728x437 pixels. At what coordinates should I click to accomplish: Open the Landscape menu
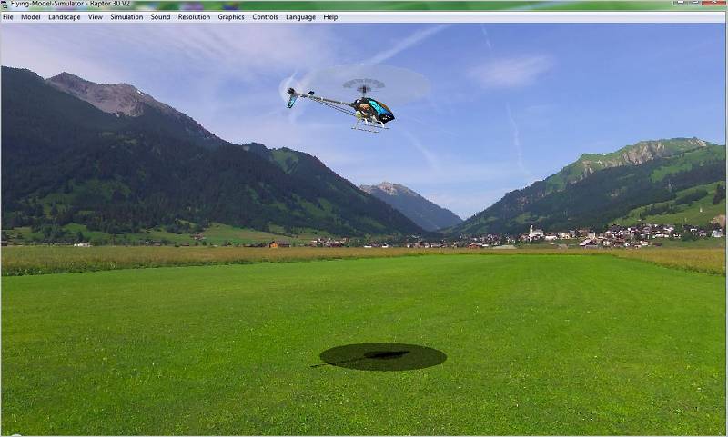(64, 17)
